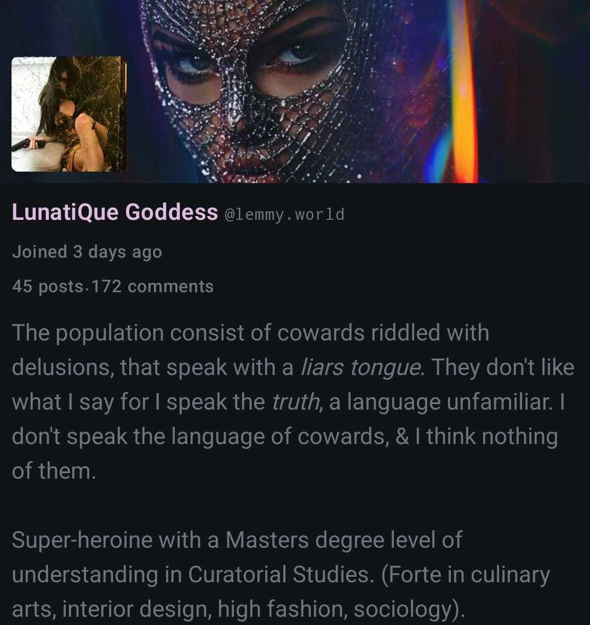Open the @lemmy.world instance handle
Viewport: 590px width, 625px height.
coord(284,214)
